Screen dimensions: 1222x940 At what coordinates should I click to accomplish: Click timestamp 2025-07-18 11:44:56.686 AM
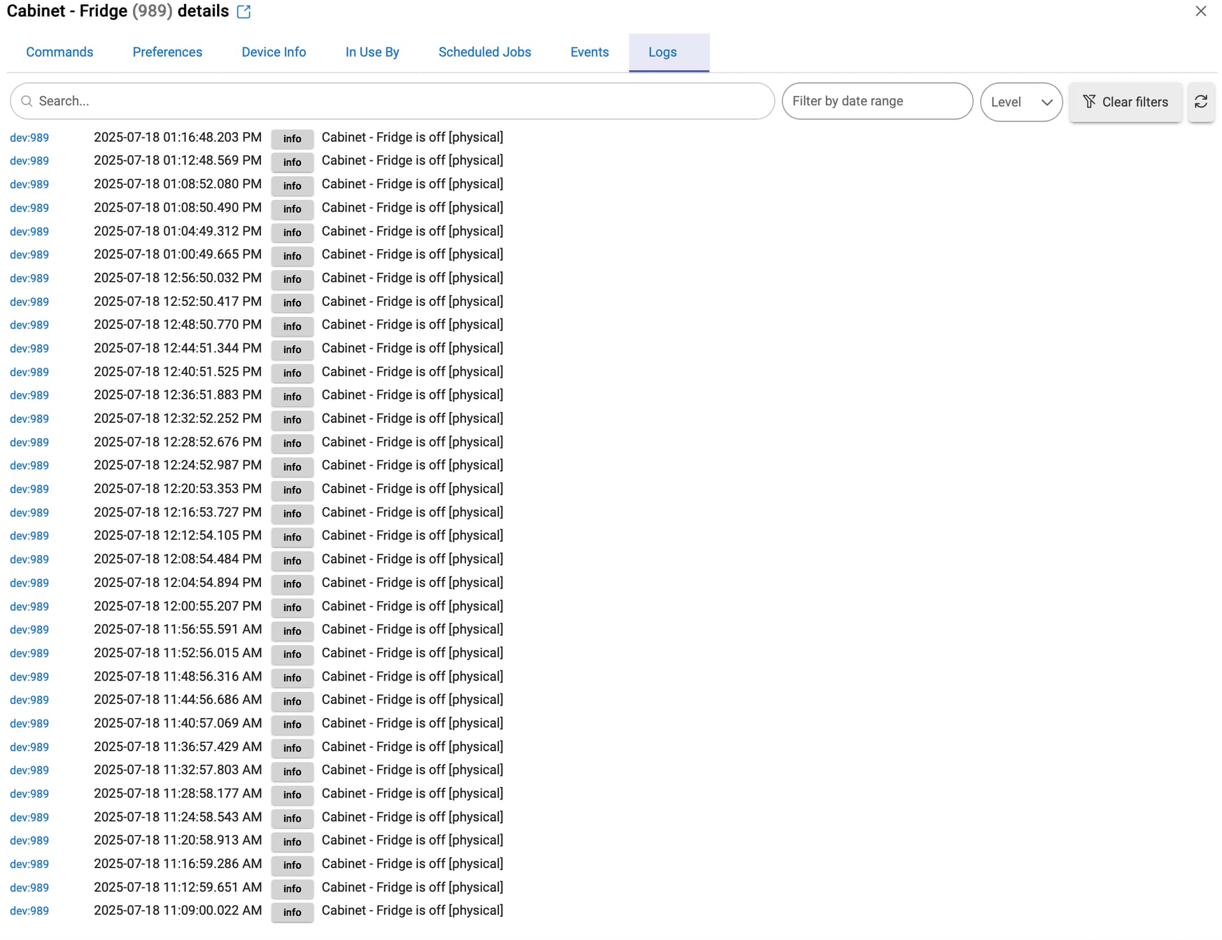point(178,700)
